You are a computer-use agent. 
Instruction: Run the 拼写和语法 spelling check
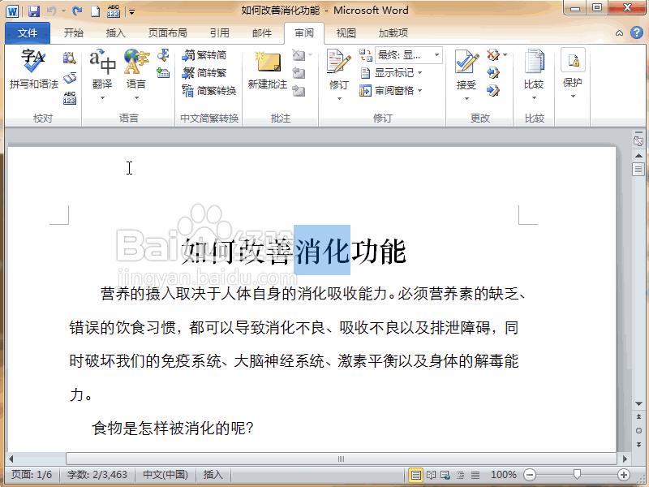point(31,69)
